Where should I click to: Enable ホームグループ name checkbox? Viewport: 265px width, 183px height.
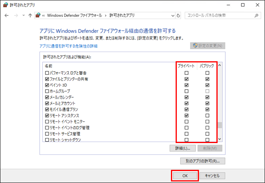(x=47, y=91)
